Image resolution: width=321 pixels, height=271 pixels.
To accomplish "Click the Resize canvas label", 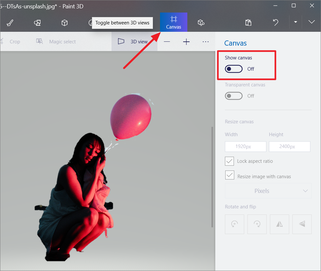I will point(239,122).
